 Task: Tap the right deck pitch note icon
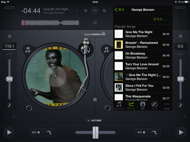[180, 105]
